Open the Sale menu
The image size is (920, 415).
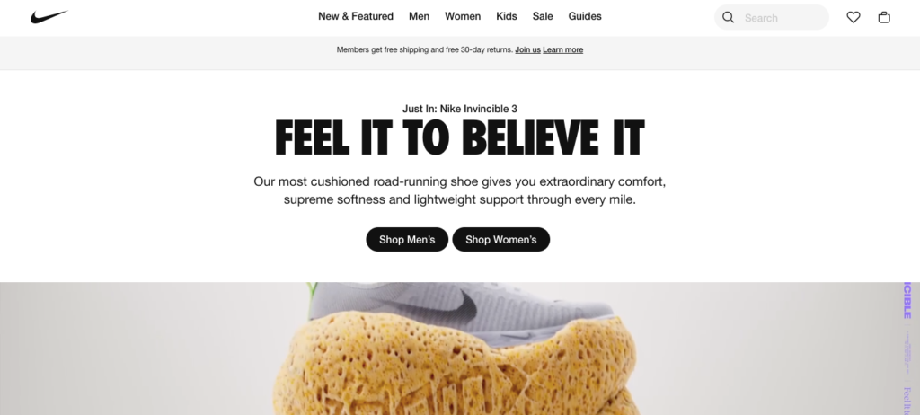(x=543, y=16)
